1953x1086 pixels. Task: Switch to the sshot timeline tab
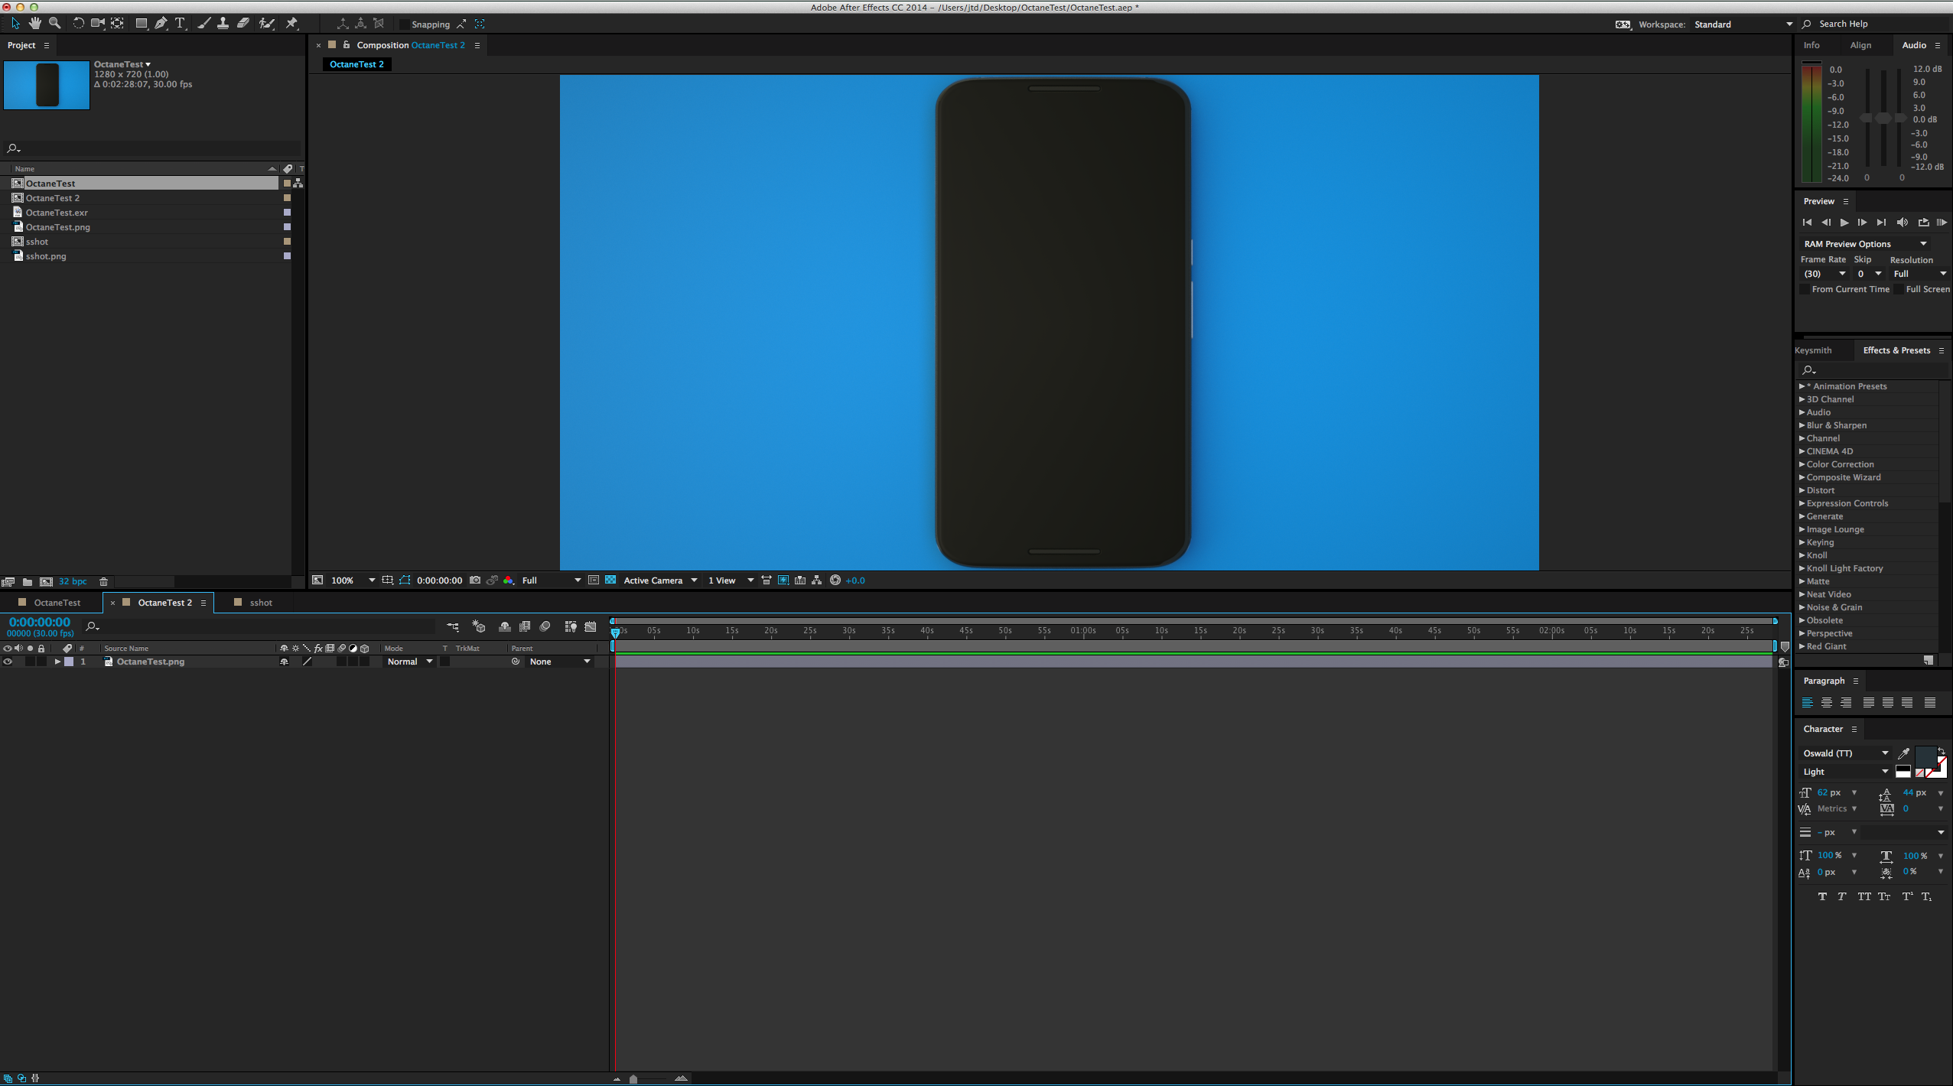pyautogui.click(x=260, y=603)
